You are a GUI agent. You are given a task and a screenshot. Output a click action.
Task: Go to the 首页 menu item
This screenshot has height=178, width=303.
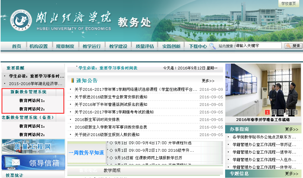[x=16, y=46]
